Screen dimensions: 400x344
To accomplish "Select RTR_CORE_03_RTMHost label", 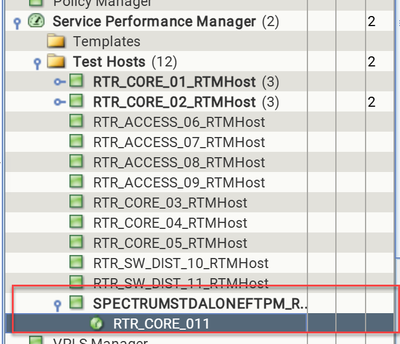I will coord(170,203).
